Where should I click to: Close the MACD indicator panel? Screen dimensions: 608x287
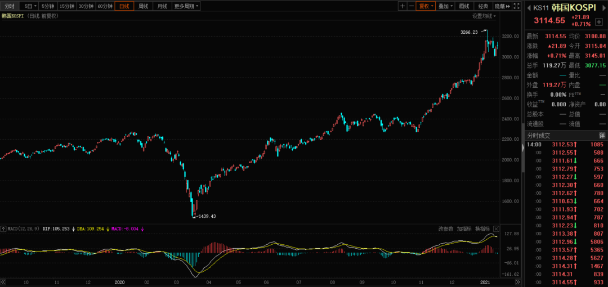[x=495, y=229]
